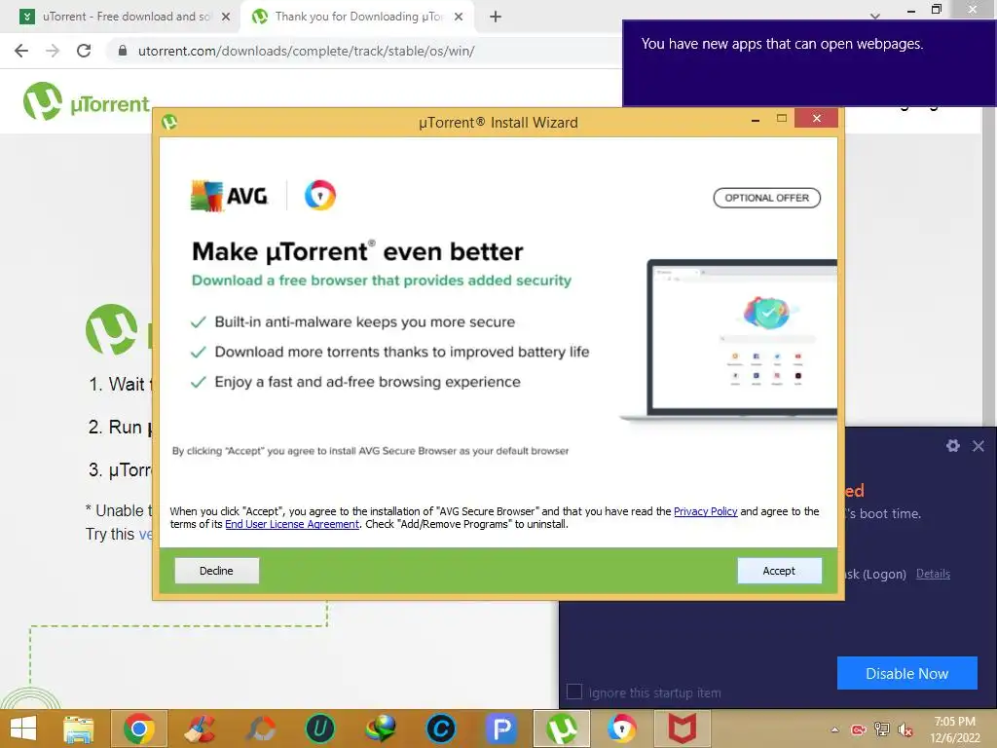Click the red tray notification icon

coord(859,729)
